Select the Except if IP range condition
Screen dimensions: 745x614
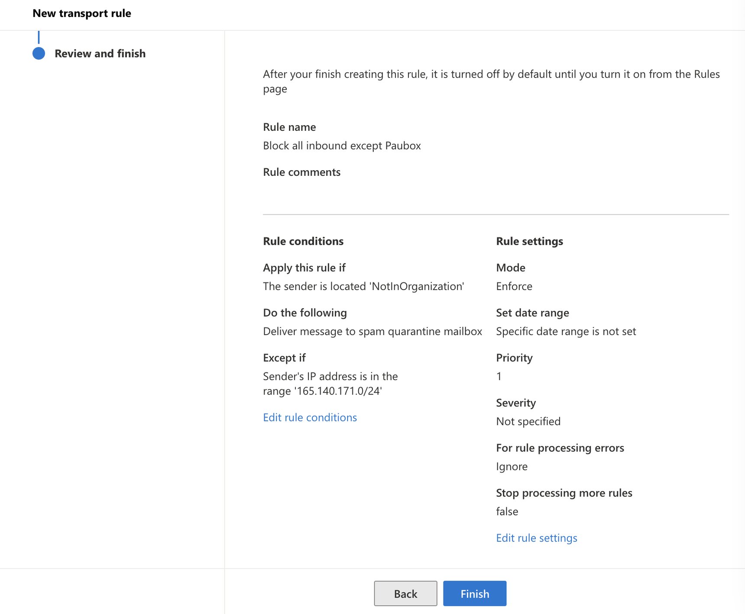pos(330,384)
